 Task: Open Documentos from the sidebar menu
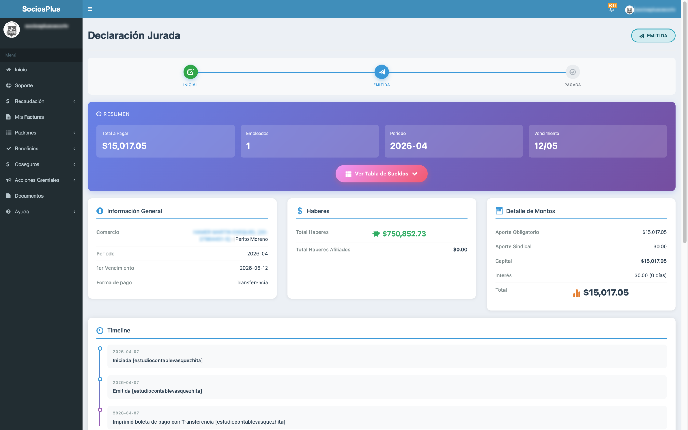coord(29,196)
